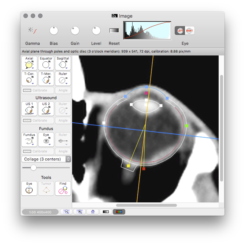Click the top Angle button
The width and height of the screenshot is (245, 245).
point(63,90)
